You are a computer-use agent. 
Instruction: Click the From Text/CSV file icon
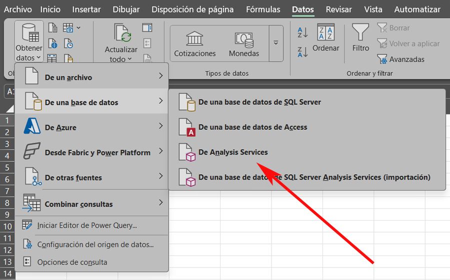[52, 28]
